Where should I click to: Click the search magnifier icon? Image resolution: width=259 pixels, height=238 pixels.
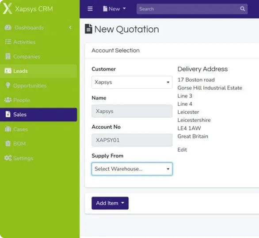tap(242, 9)
